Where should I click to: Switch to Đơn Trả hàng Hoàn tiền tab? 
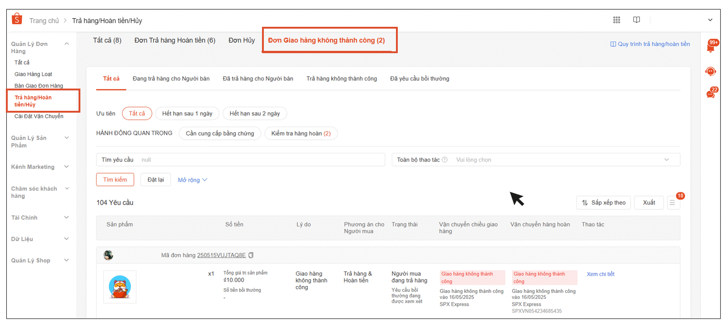coord(175,40)
